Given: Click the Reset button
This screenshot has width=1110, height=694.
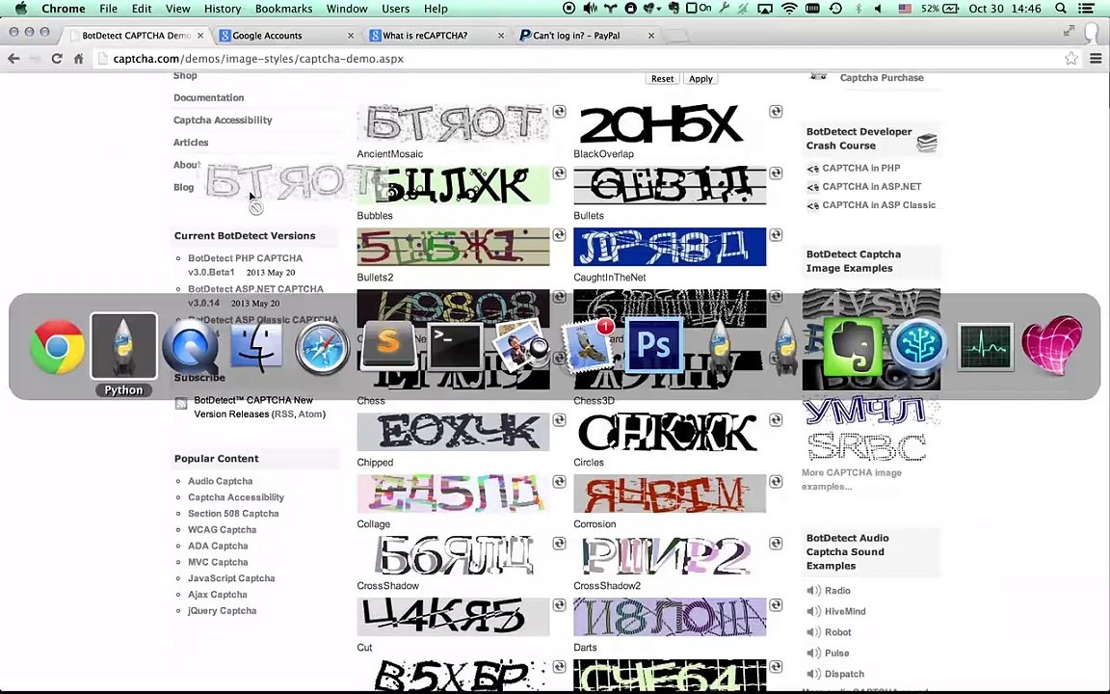Looking at the screenshot, I should point(663,79).
